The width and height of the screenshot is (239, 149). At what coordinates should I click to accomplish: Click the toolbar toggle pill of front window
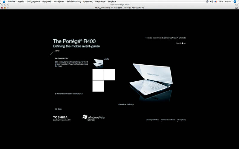236,8
